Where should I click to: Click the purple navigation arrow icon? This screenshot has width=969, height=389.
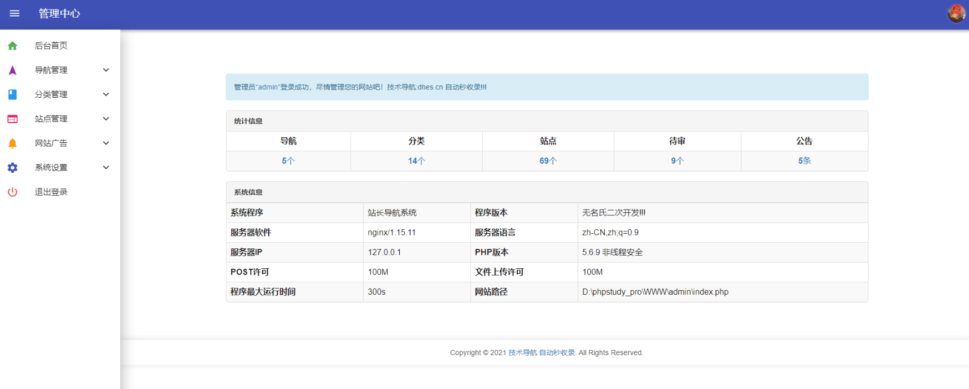[12, 70]
